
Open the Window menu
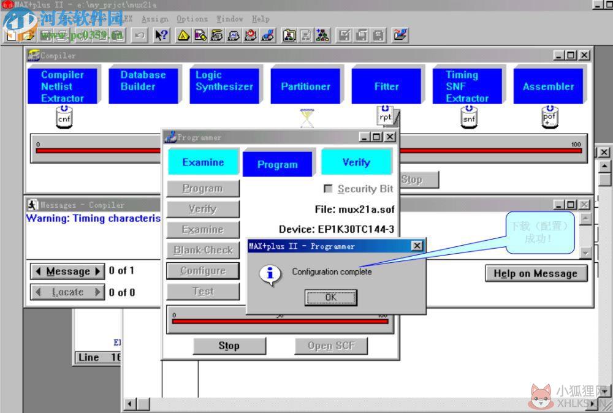point(229,19)
